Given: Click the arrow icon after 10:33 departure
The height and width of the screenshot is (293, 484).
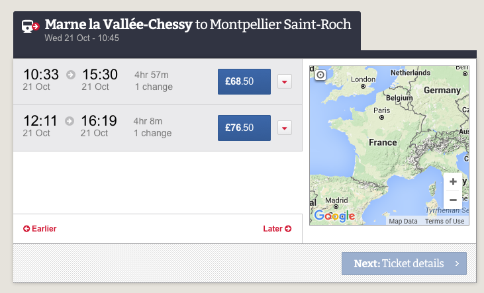Looking at the screenshot, I should 71,75.
